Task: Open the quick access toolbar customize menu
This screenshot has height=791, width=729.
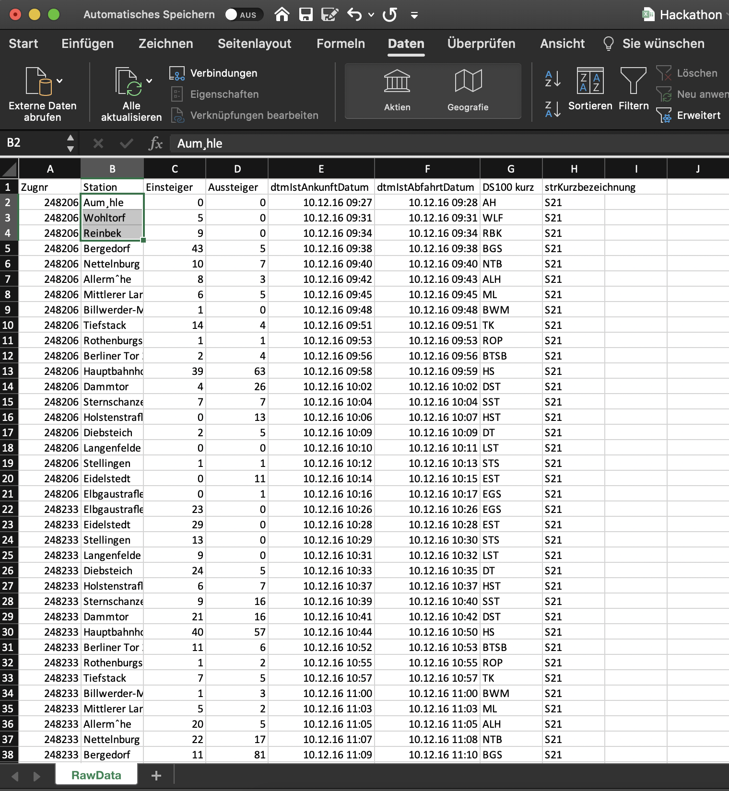Action: click(x=414, y=15)
